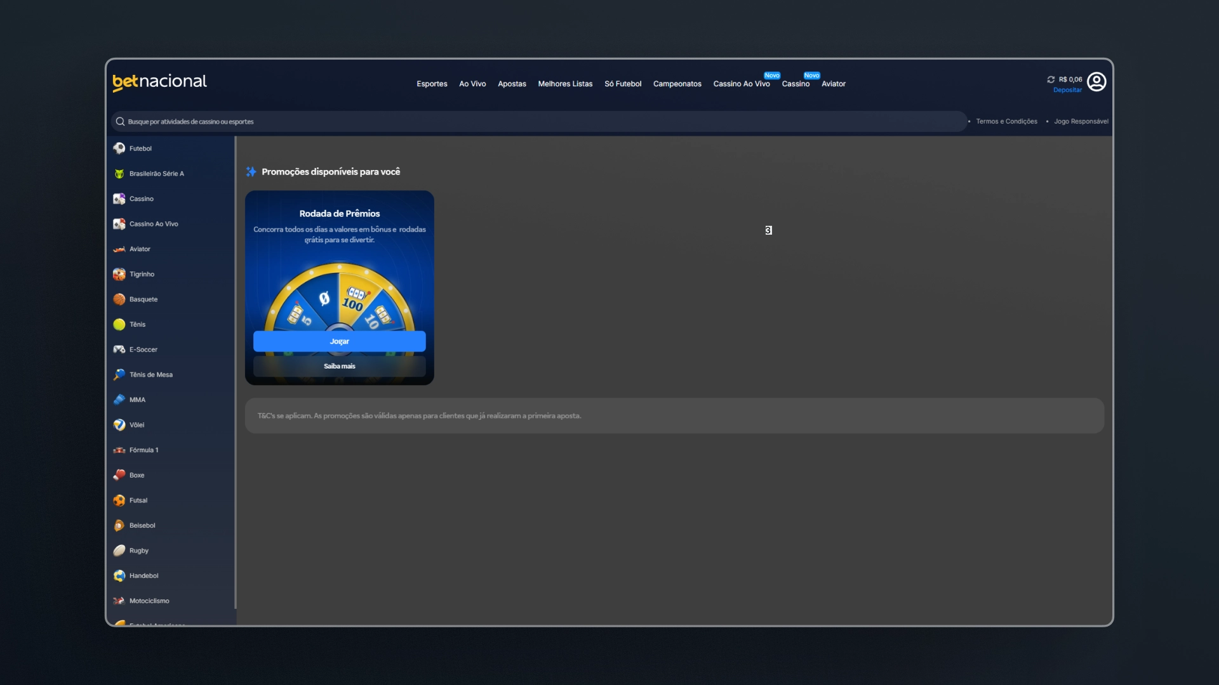Click the Saiba mais button
Image resolution: width=1219 pixels, height=685 pixels.
point(340,366)
